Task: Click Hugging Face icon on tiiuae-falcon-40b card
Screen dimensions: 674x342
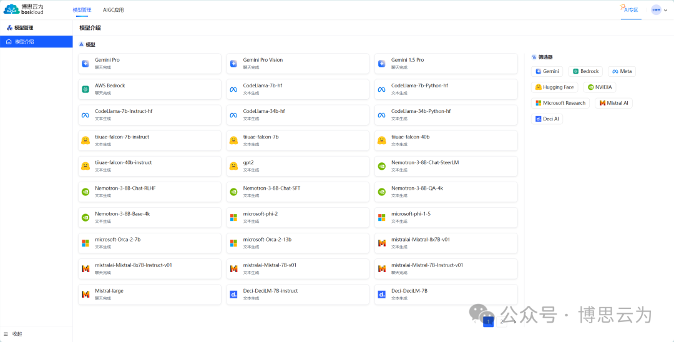Action: pos(382,140)
